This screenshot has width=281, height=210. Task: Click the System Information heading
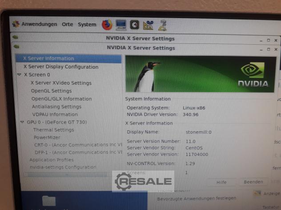(x=148, y=99)
